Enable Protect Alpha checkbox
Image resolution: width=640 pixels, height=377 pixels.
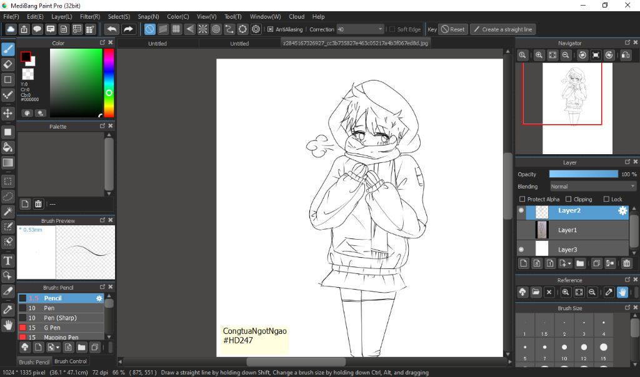click(522, 199)
